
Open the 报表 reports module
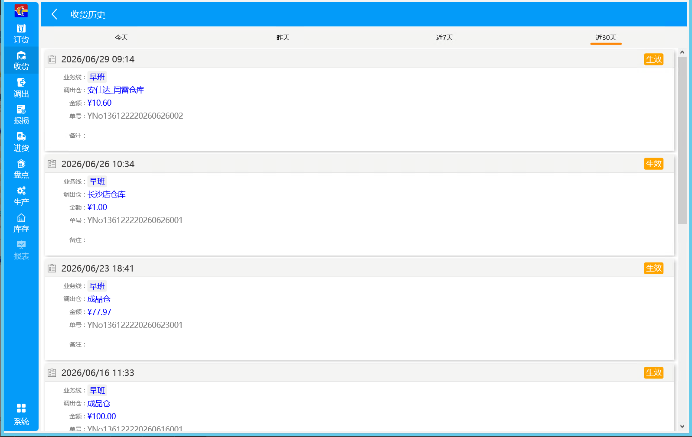click(21, 250)
